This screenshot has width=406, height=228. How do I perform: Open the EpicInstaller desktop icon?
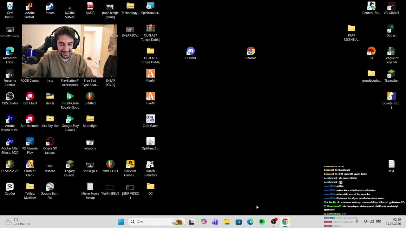[x=150, y=8]
